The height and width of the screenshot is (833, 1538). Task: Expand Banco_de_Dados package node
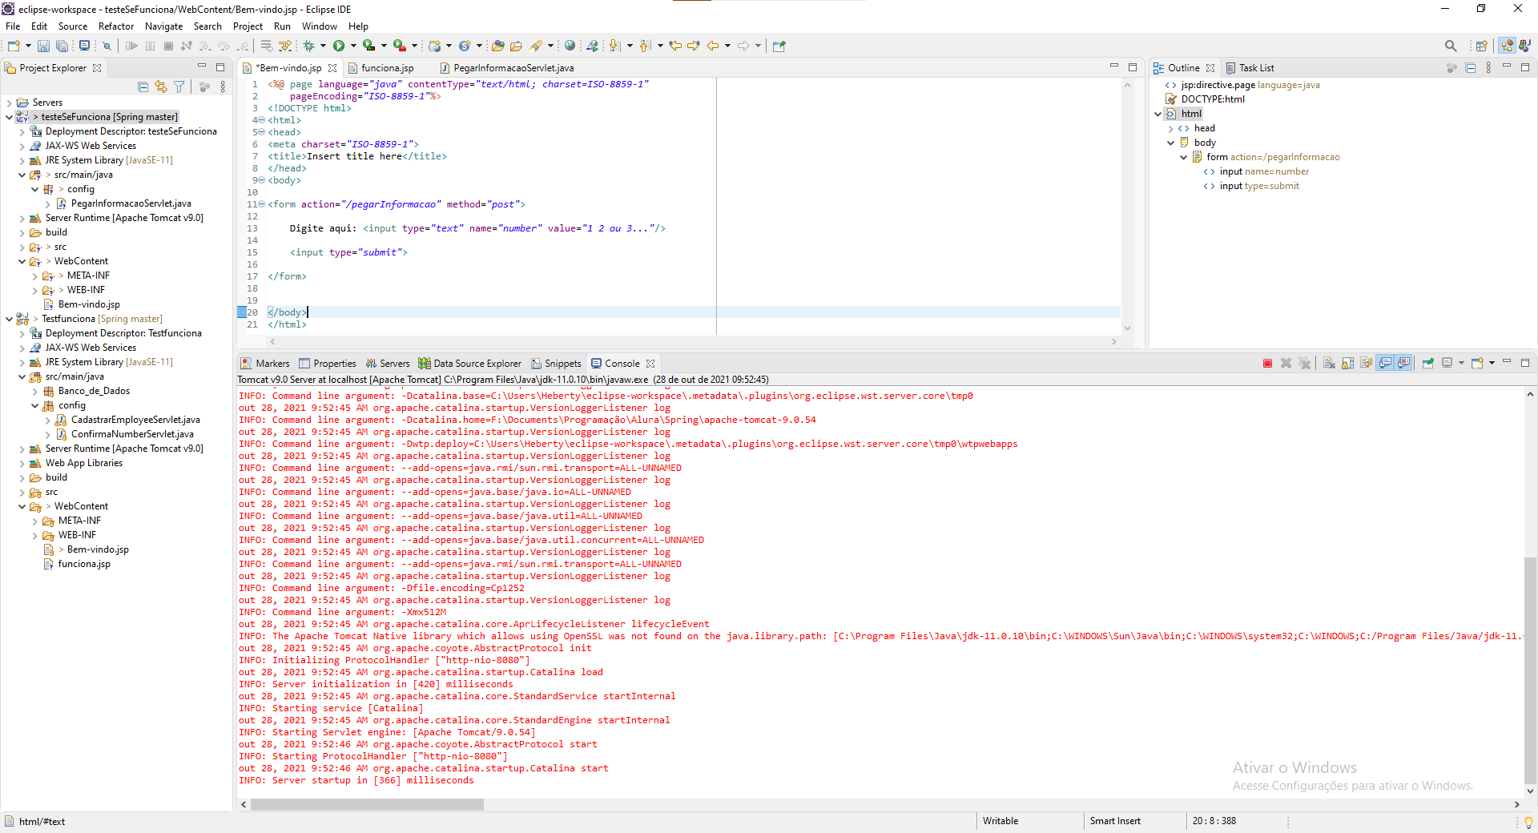click(x=34, y=391)
